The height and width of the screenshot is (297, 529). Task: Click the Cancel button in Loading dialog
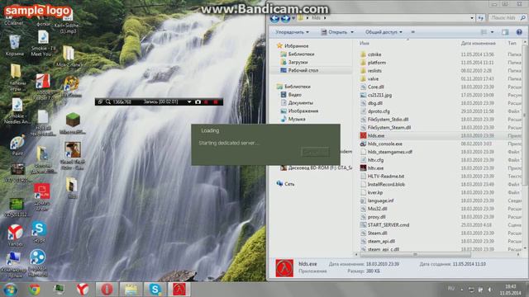click(315, 152)
